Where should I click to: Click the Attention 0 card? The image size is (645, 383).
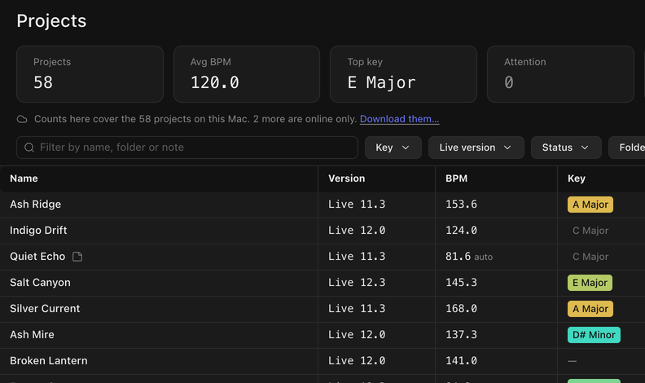click(x=560, y=74)
